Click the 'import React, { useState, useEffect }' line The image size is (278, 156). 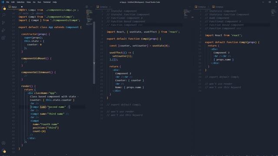pos(143,32)
